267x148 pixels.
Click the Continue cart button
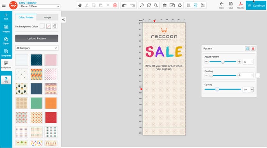(256, 5)
